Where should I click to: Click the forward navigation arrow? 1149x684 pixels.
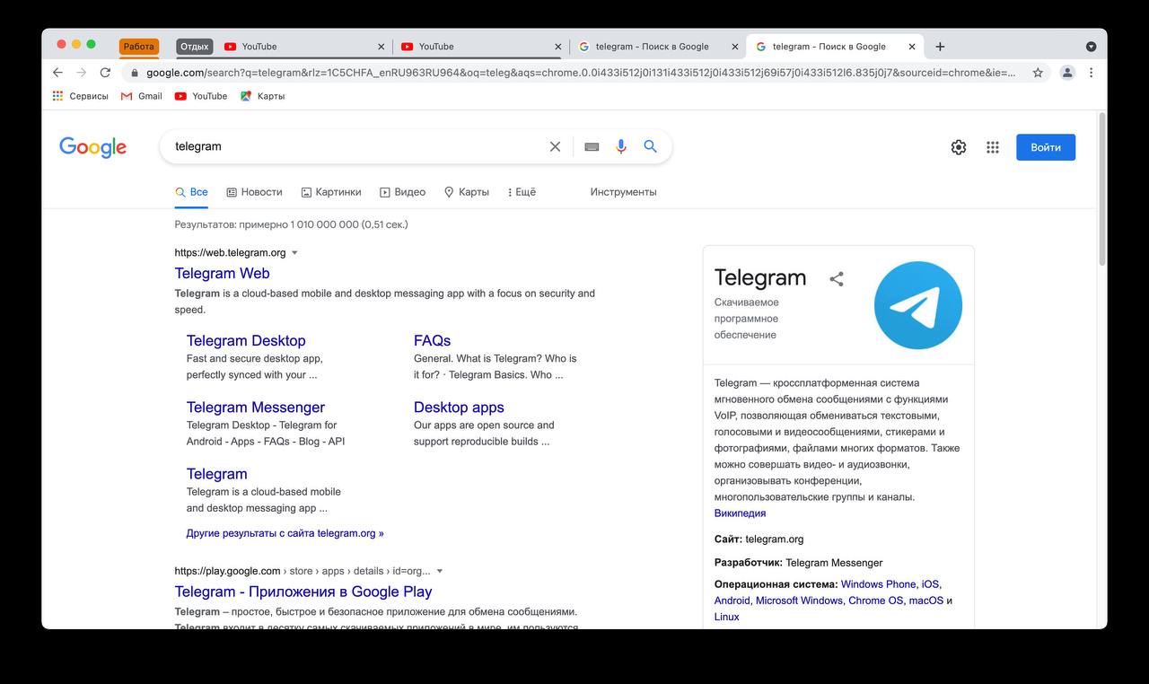coord(81,73)
